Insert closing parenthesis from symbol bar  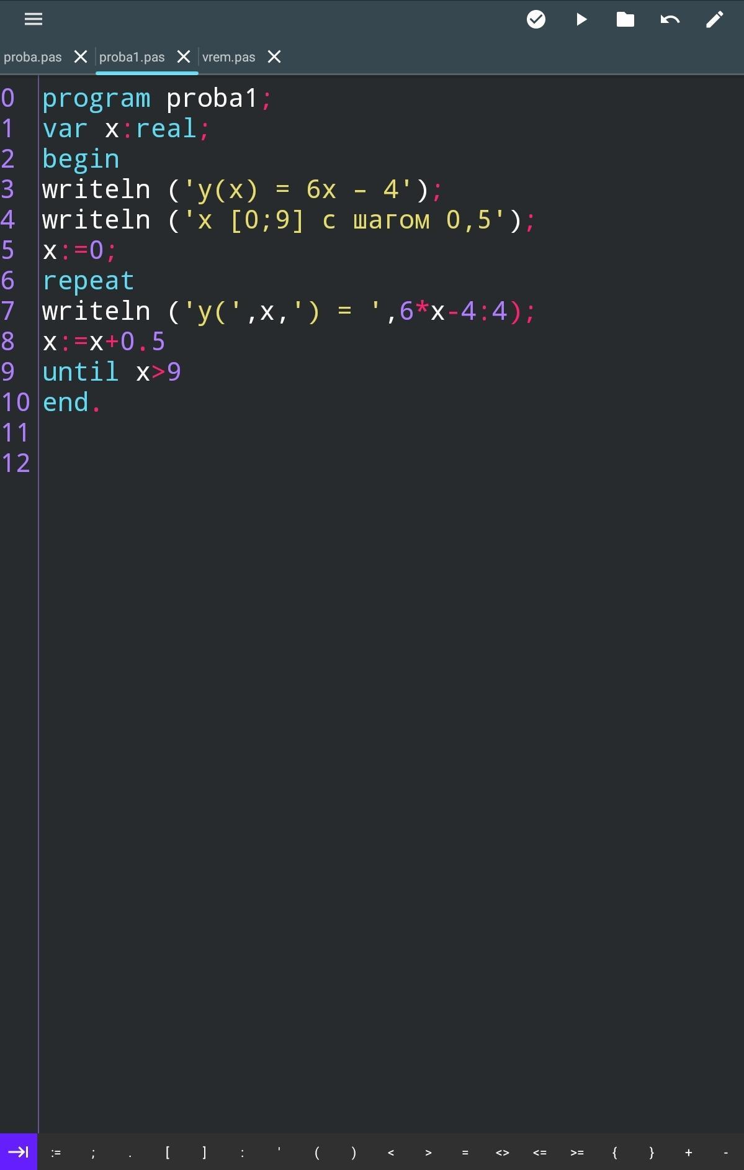pos(354,1153)
